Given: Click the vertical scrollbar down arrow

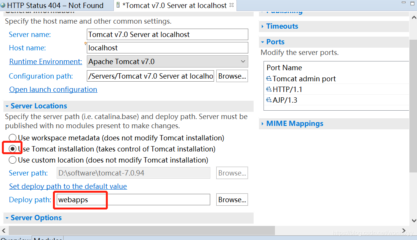Looking at the screenshot, I should (x=414, y=221).
